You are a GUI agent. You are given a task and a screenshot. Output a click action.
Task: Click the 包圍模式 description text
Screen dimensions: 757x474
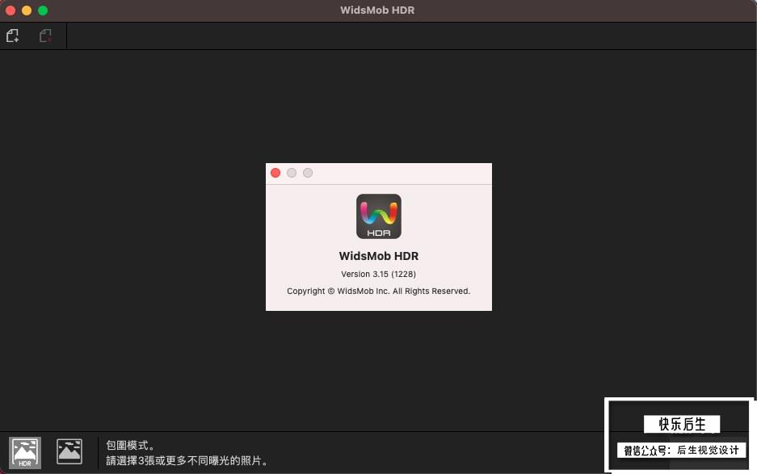point(130,445)
